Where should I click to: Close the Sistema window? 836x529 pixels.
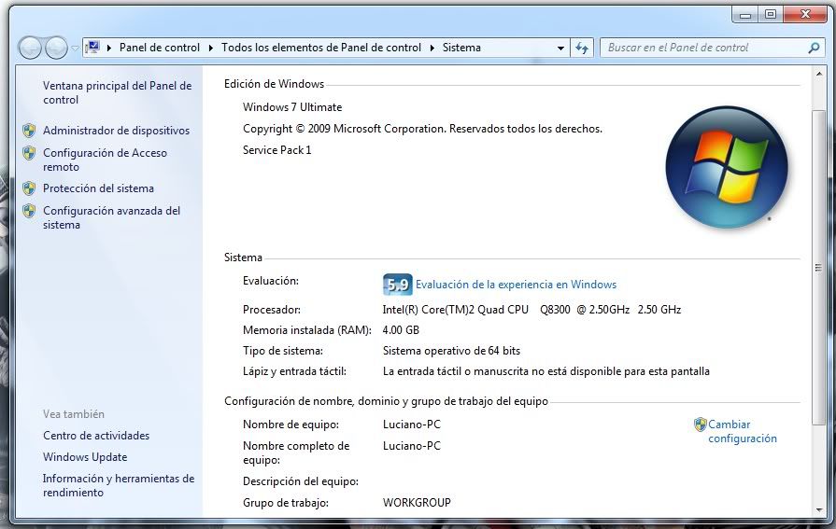(x=805, y=14)
